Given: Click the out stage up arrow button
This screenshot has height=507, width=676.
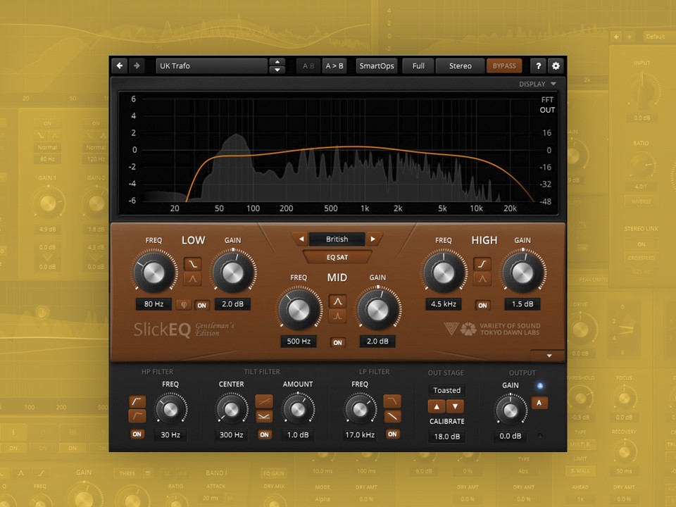Looking at the screenshot, I should [437, 406].
